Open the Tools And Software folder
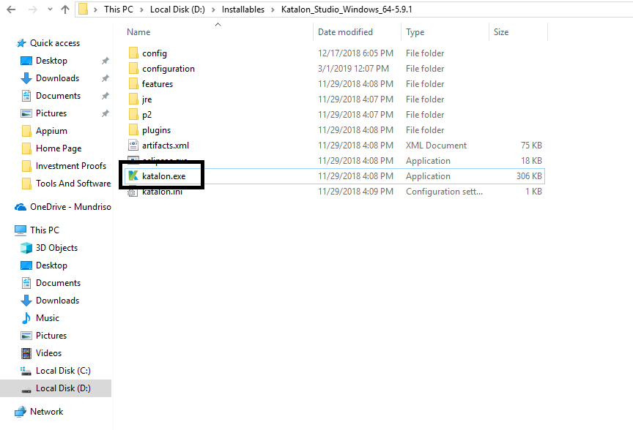This screenshot has height=430, width=633. click(73, 184)
